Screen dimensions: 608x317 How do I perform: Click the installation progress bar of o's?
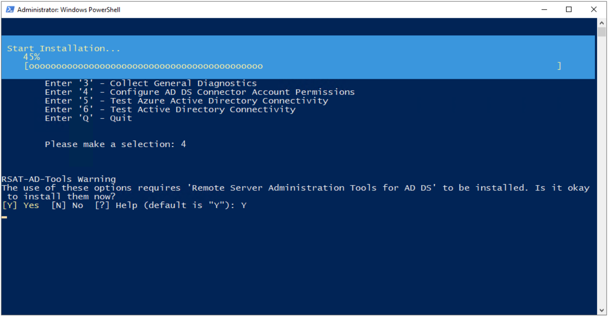(293, 66)
